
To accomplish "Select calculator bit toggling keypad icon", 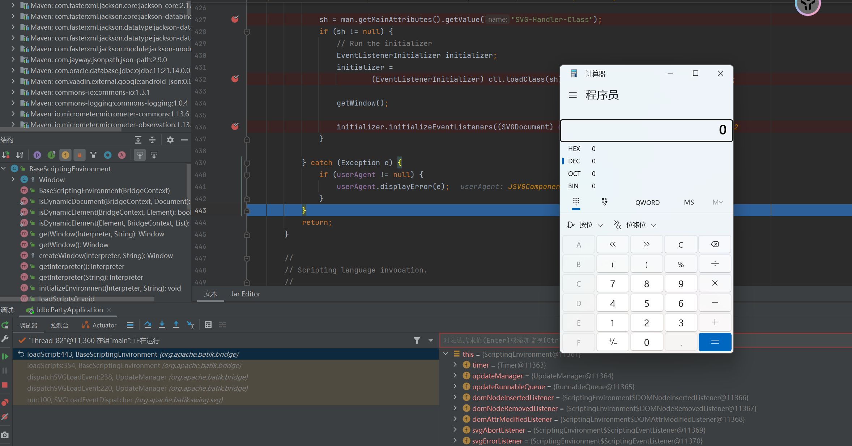I will coord(605,202).
